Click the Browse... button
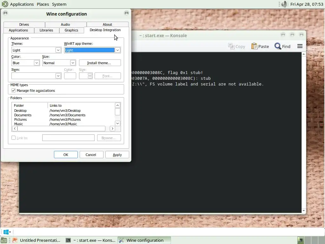 point(109,138)
